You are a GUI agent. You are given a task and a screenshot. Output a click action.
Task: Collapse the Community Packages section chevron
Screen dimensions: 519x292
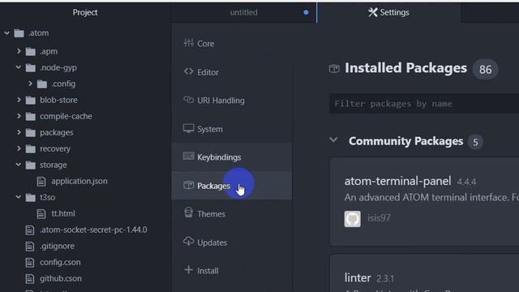pyautogui.click(x=333, y=140)
